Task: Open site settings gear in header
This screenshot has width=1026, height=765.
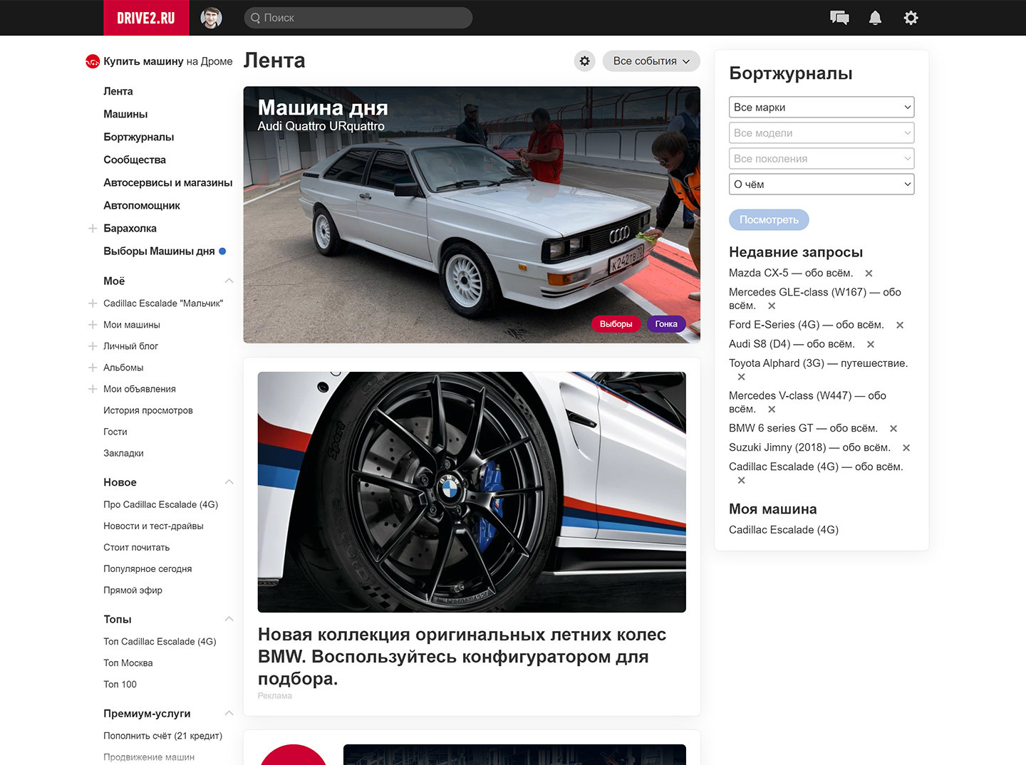Action: click(911, 18)
